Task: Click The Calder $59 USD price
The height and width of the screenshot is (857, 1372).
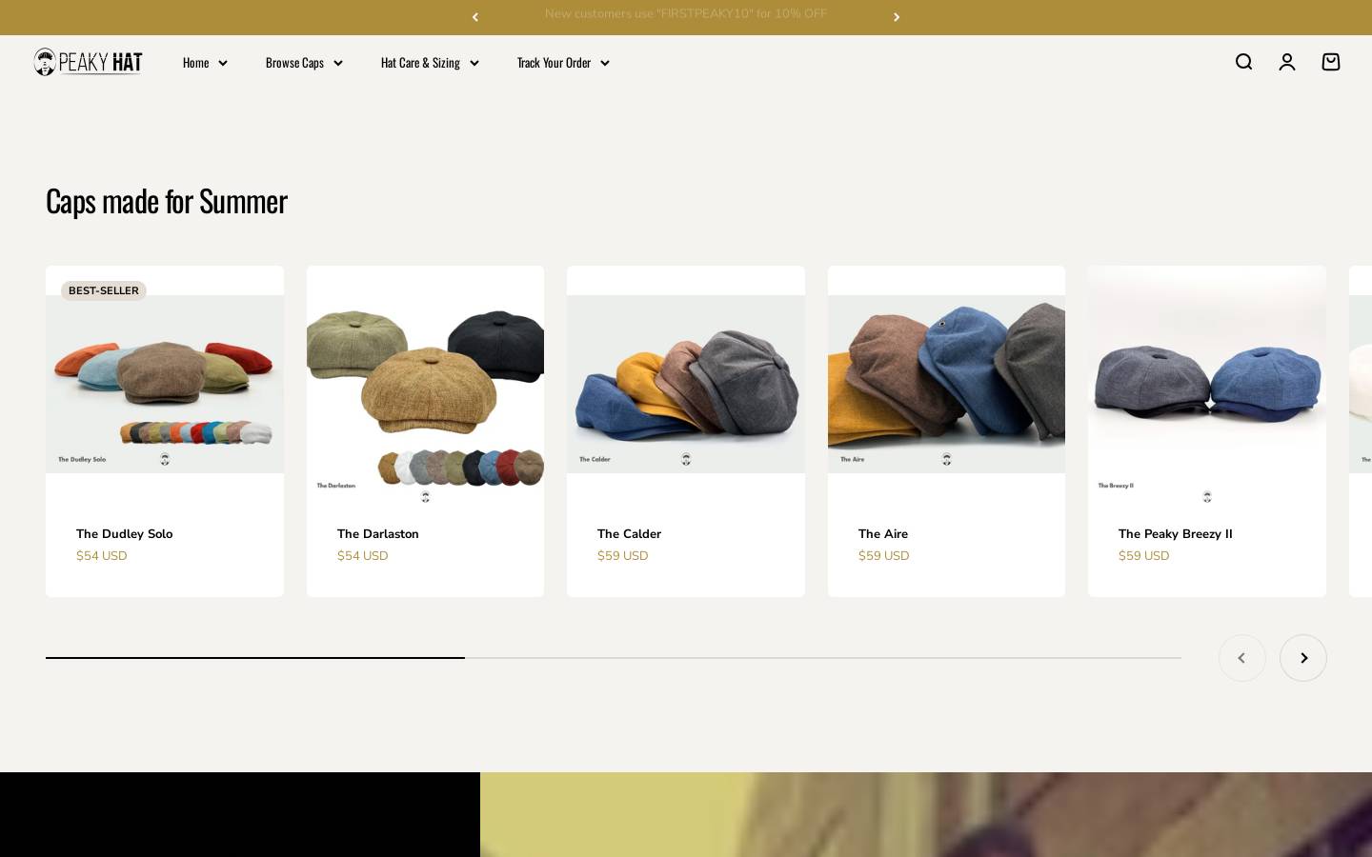Action: (x=623, y=556)
